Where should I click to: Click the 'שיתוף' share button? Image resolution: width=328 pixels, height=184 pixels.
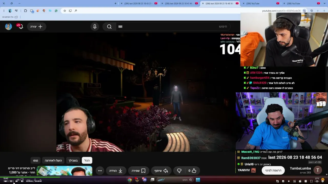click(x=161, y=171)
